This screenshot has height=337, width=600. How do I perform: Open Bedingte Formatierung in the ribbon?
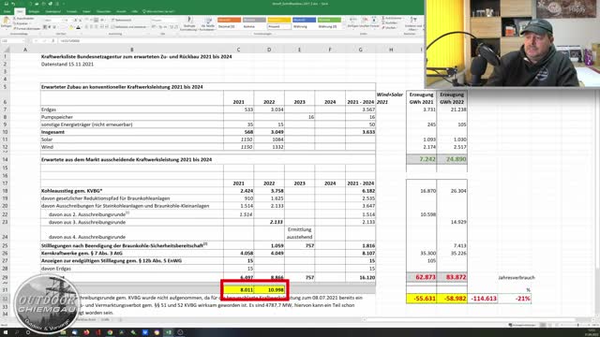[x=189, y=23]
